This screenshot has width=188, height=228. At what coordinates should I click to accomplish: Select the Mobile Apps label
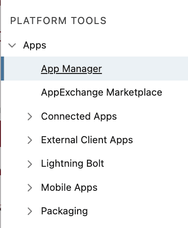(69, 187)
